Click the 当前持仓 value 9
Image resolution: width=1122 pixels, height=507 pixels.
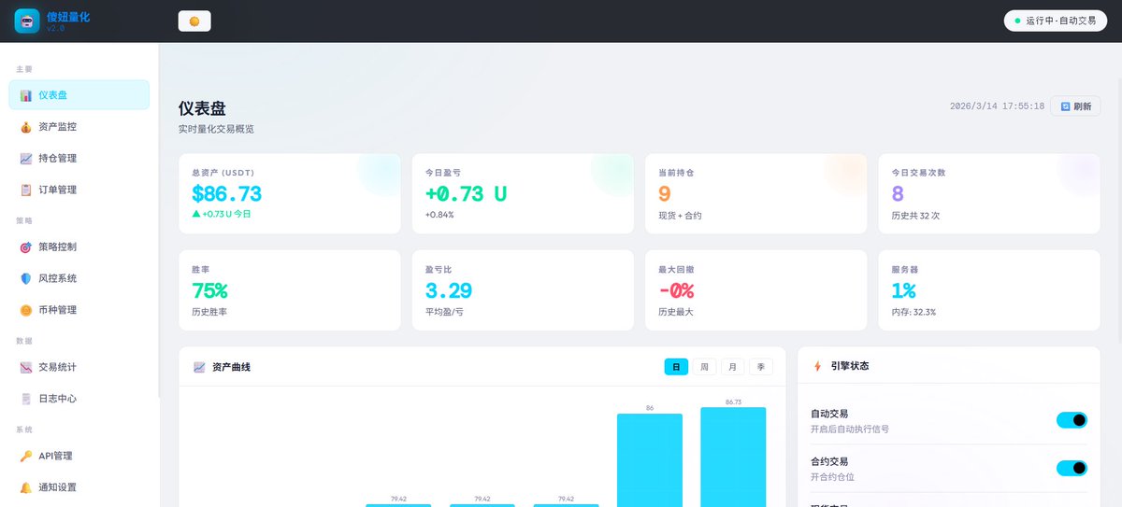coord(665,194)
